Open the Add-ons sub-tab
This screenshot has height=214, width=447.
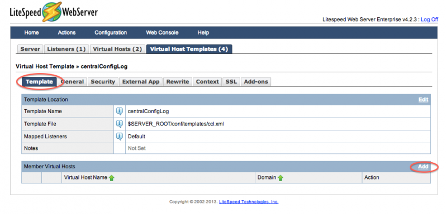tap(256, 81)
